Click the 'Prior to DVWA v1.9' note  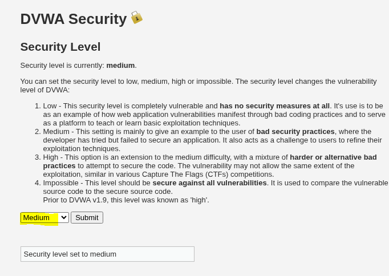[126, 200]
